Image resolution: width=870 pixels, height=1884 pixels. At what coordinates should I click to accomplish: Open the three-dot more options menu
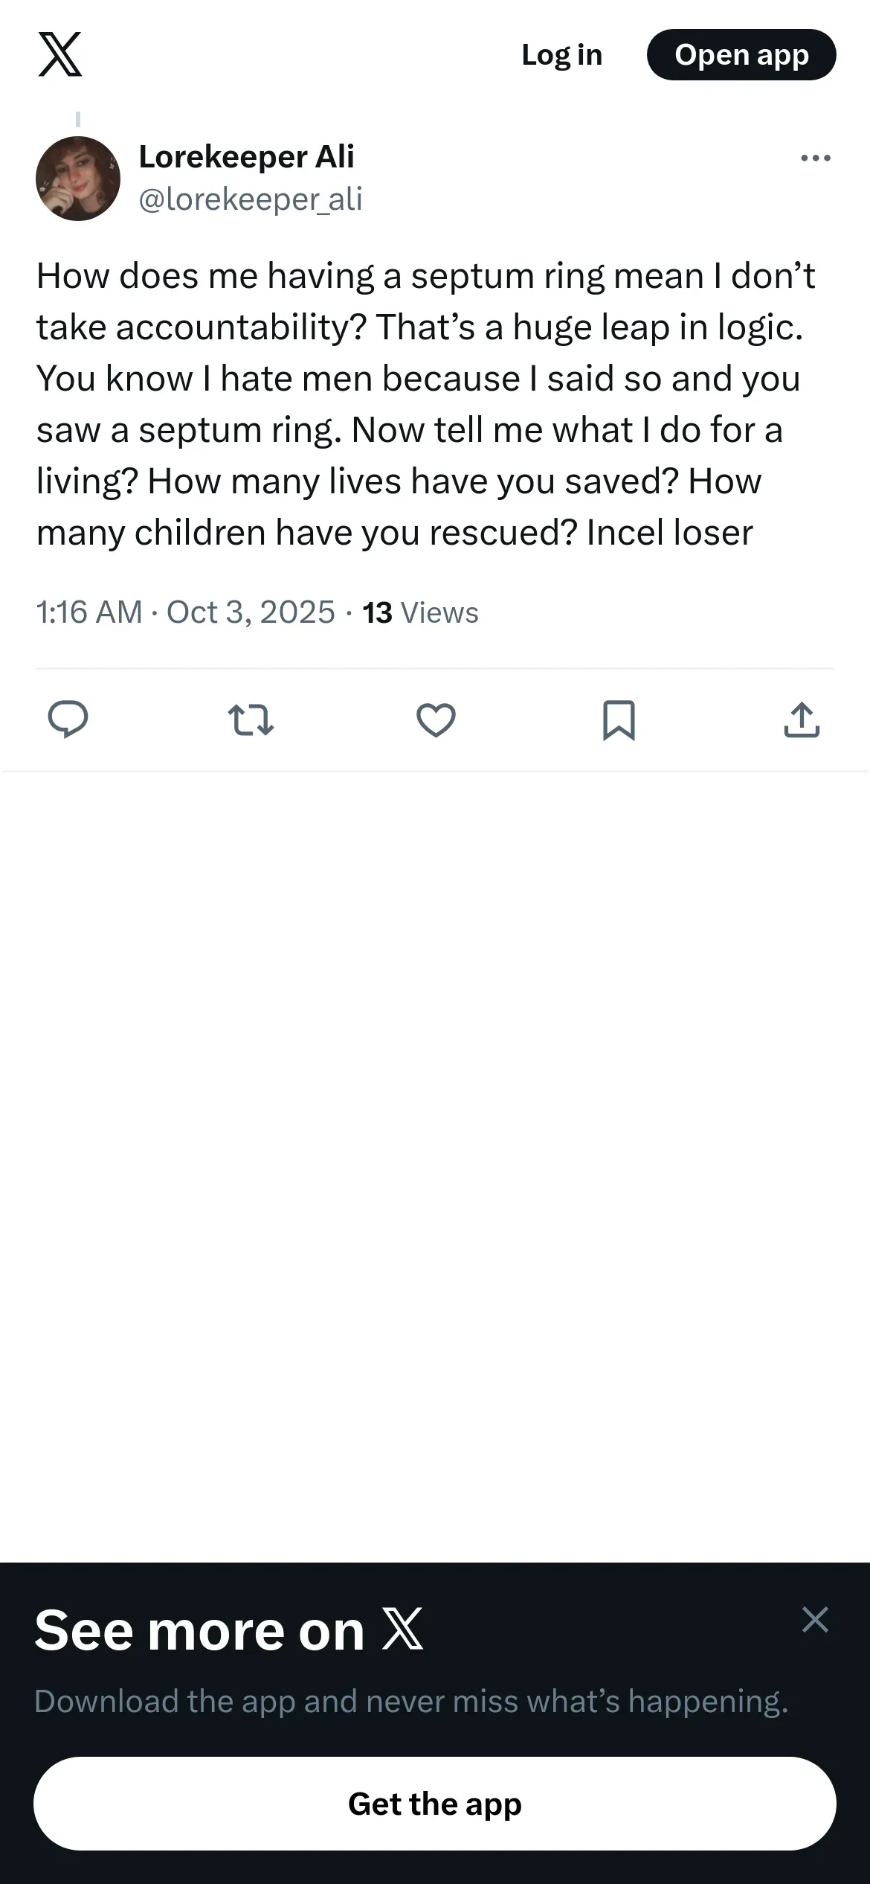(815, 158)
